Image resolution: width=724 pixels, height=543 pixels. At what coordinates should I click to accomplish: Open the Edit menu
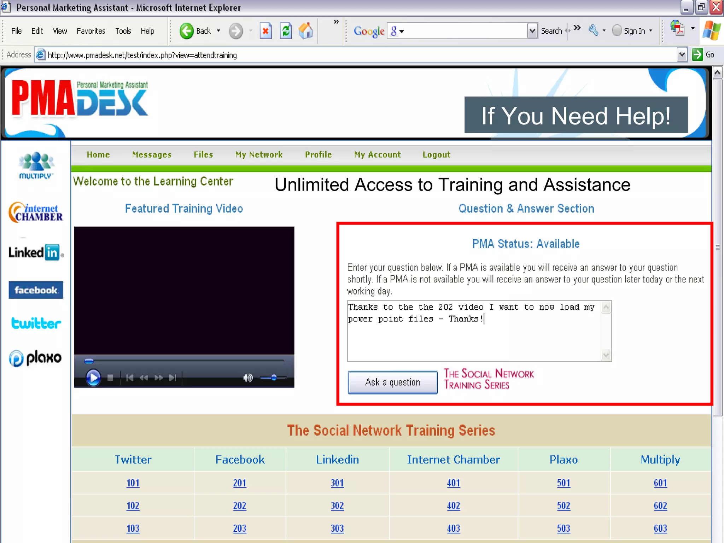37,31
